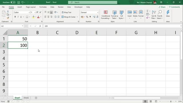Expand the Merge & Center dropdown arrow
Viewport: 183px width, 103px height.
click(x=77, y=17)
